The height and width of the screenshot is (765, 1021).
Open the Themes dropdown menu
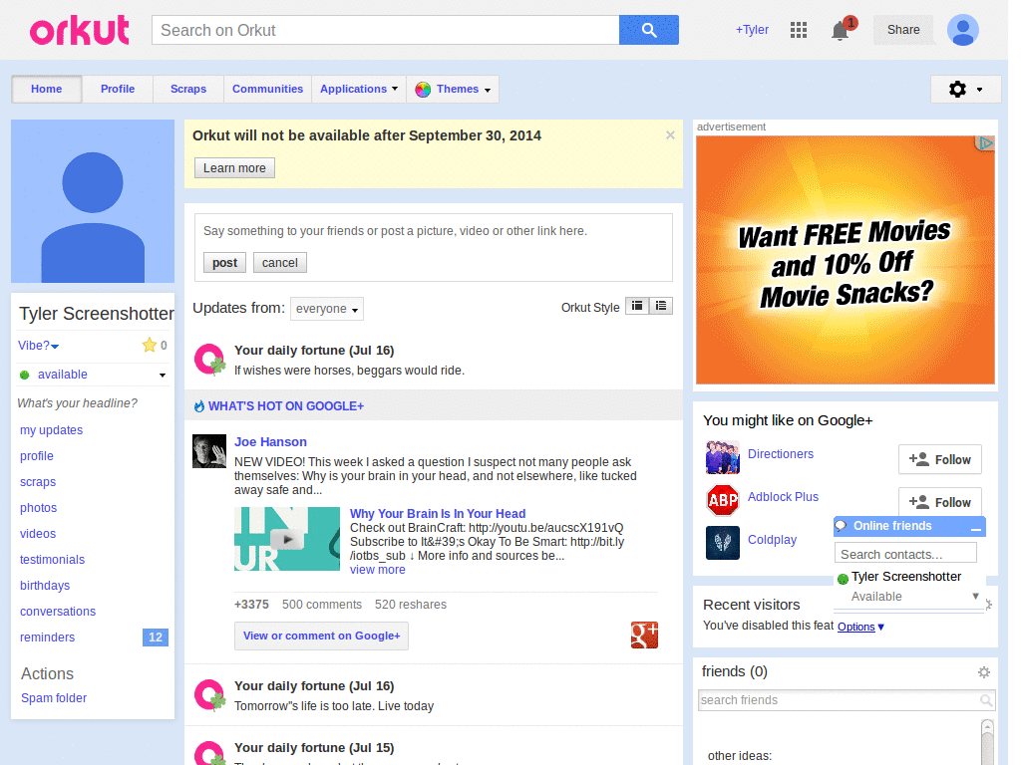[x=454, y=89]
